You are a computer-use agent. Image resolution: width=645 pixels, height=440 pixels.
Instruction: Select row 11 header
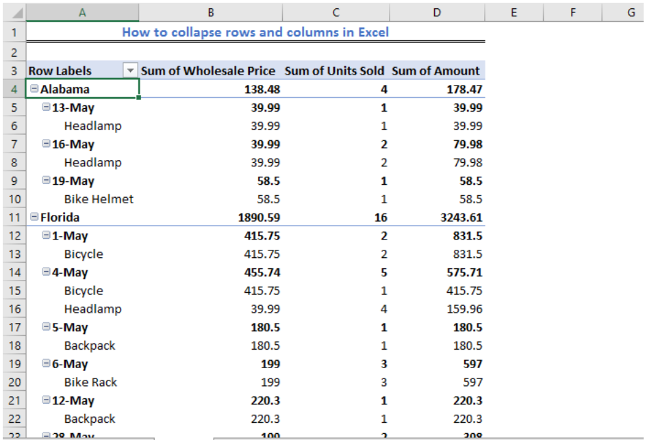point(14,217)
